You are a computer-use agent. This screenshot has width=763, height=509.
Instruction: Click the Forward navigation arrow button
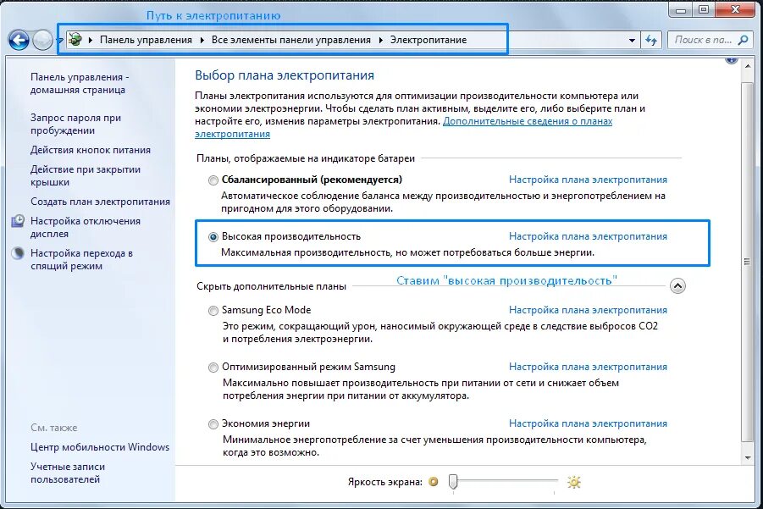[42, 40]
